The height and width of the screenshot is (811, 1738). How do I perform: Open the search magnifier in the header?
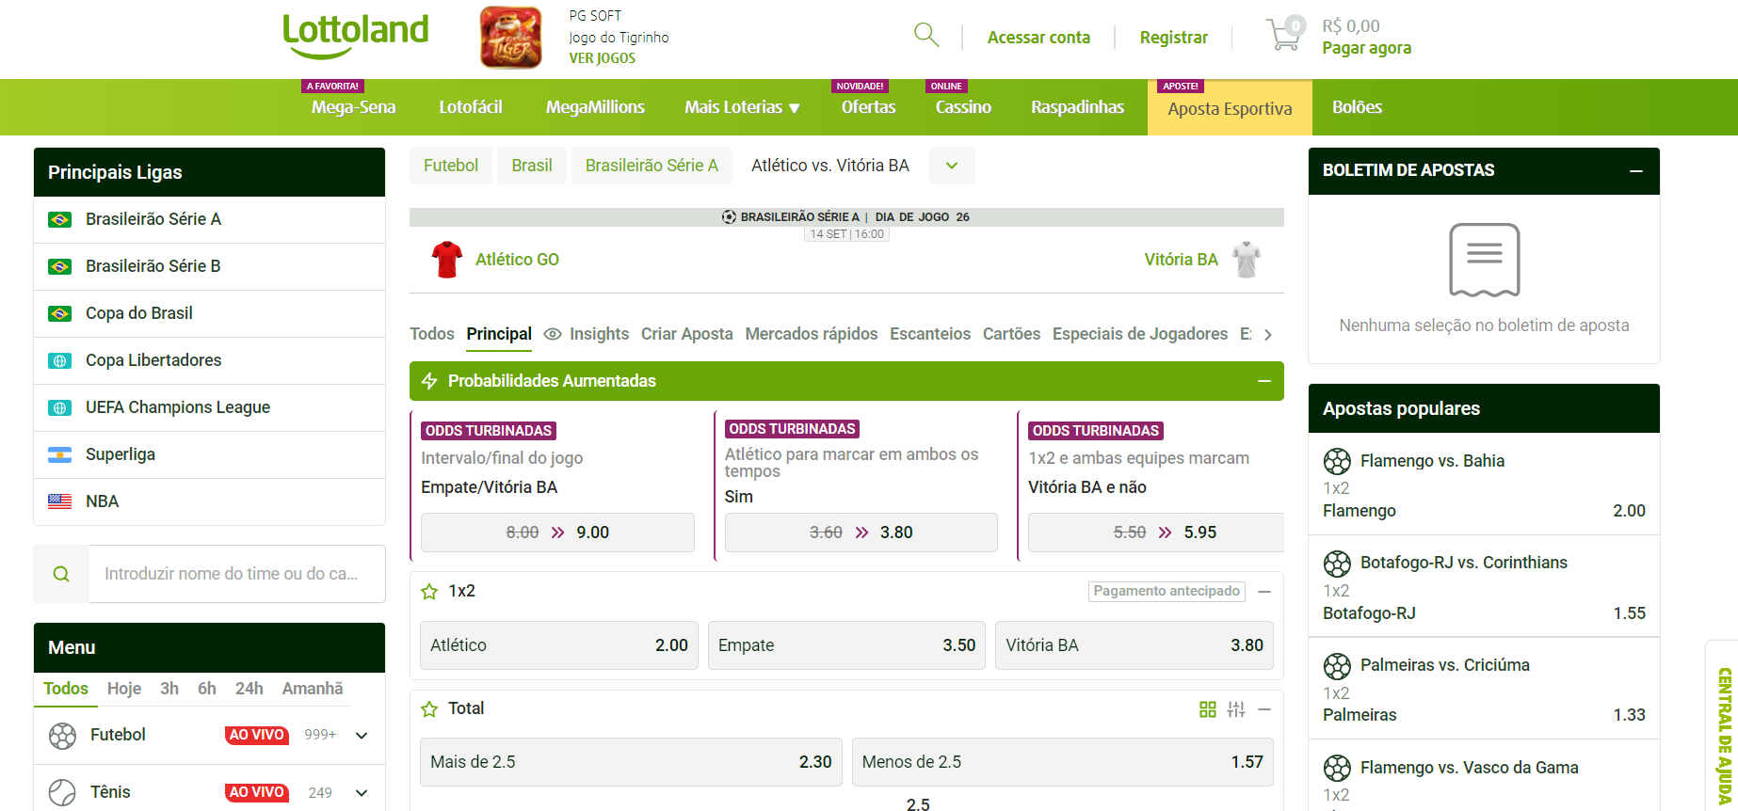[x=926, y=36]
